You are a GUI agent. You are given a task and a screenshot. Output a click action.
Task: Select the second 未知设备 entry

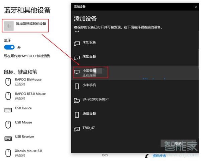89,57
